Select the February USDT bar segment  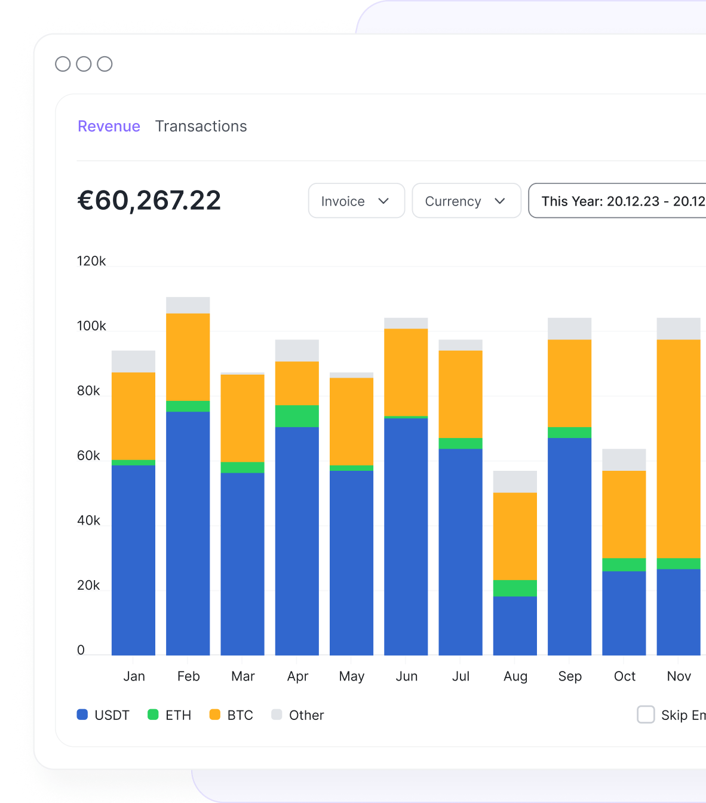[188, 532]
